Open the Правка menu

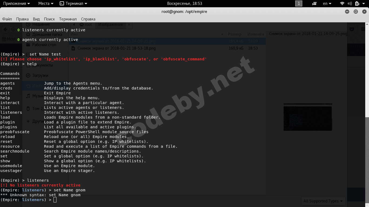coord(22,19)
